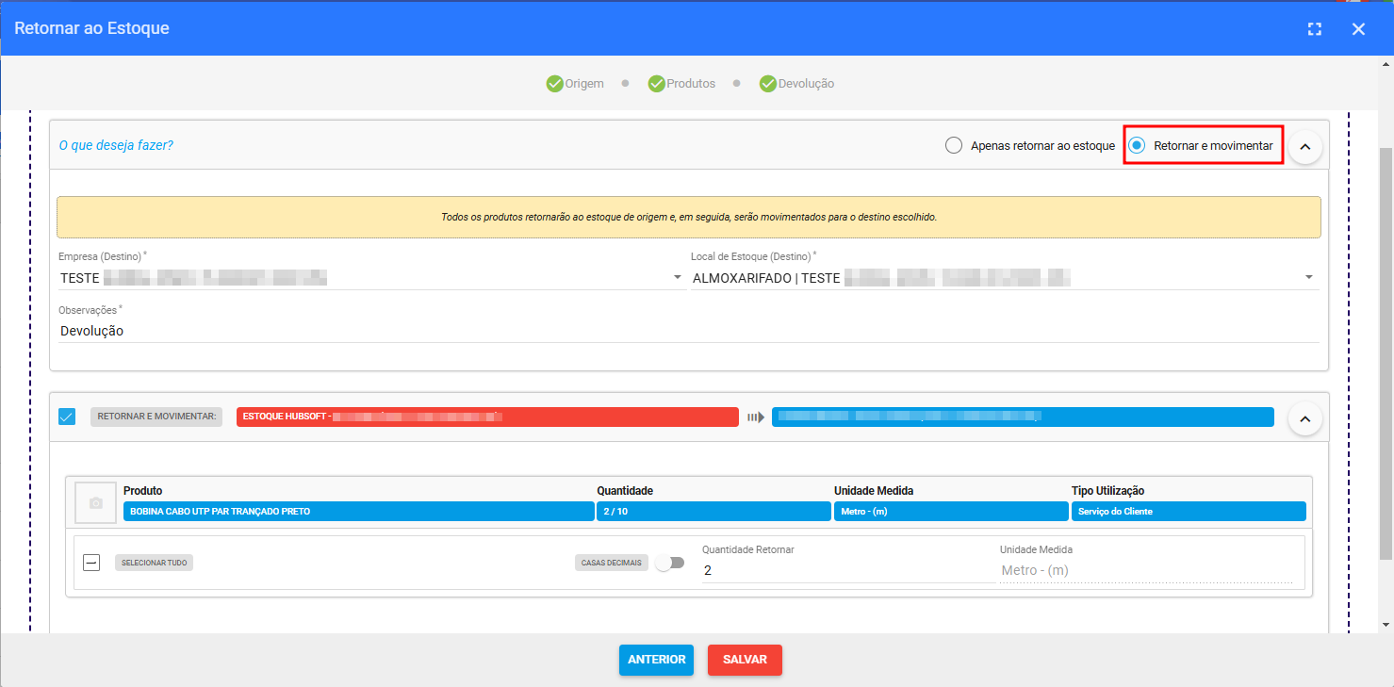Collapse the Retornar e Movimentar products panel
This screenshot has width=1394, height=687.
1305,417
